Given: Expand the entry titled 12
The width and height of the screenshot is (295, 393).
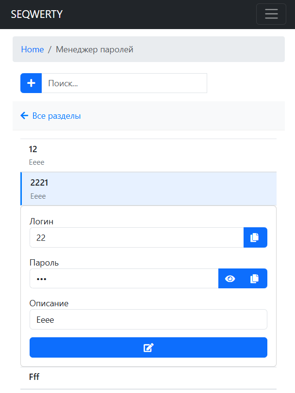Looking at the screenshot, I should click(148, 155).
